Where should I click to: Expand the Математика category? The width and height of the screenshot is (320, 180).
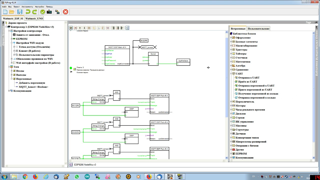pos(231,62)
